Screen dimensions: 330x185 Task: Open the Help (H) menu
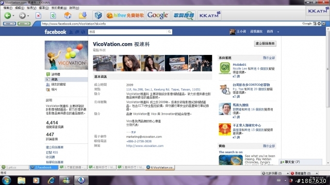point(74,8)
